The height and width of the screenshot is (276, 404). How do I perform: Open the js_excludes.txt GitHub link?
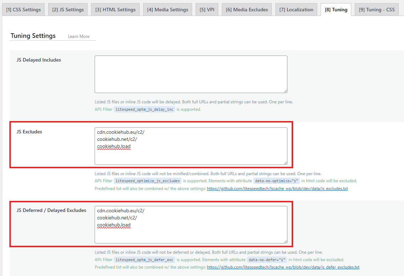[x=277, y=189]
